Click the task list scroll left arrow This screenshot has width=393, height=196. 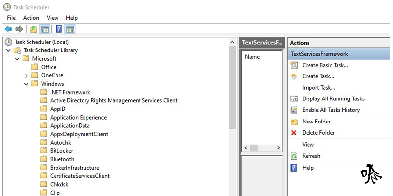246,148
